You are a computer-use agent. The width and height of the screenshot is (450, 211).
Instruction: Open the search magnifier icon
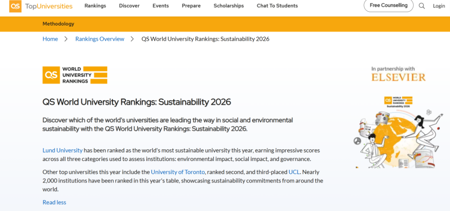422,6
